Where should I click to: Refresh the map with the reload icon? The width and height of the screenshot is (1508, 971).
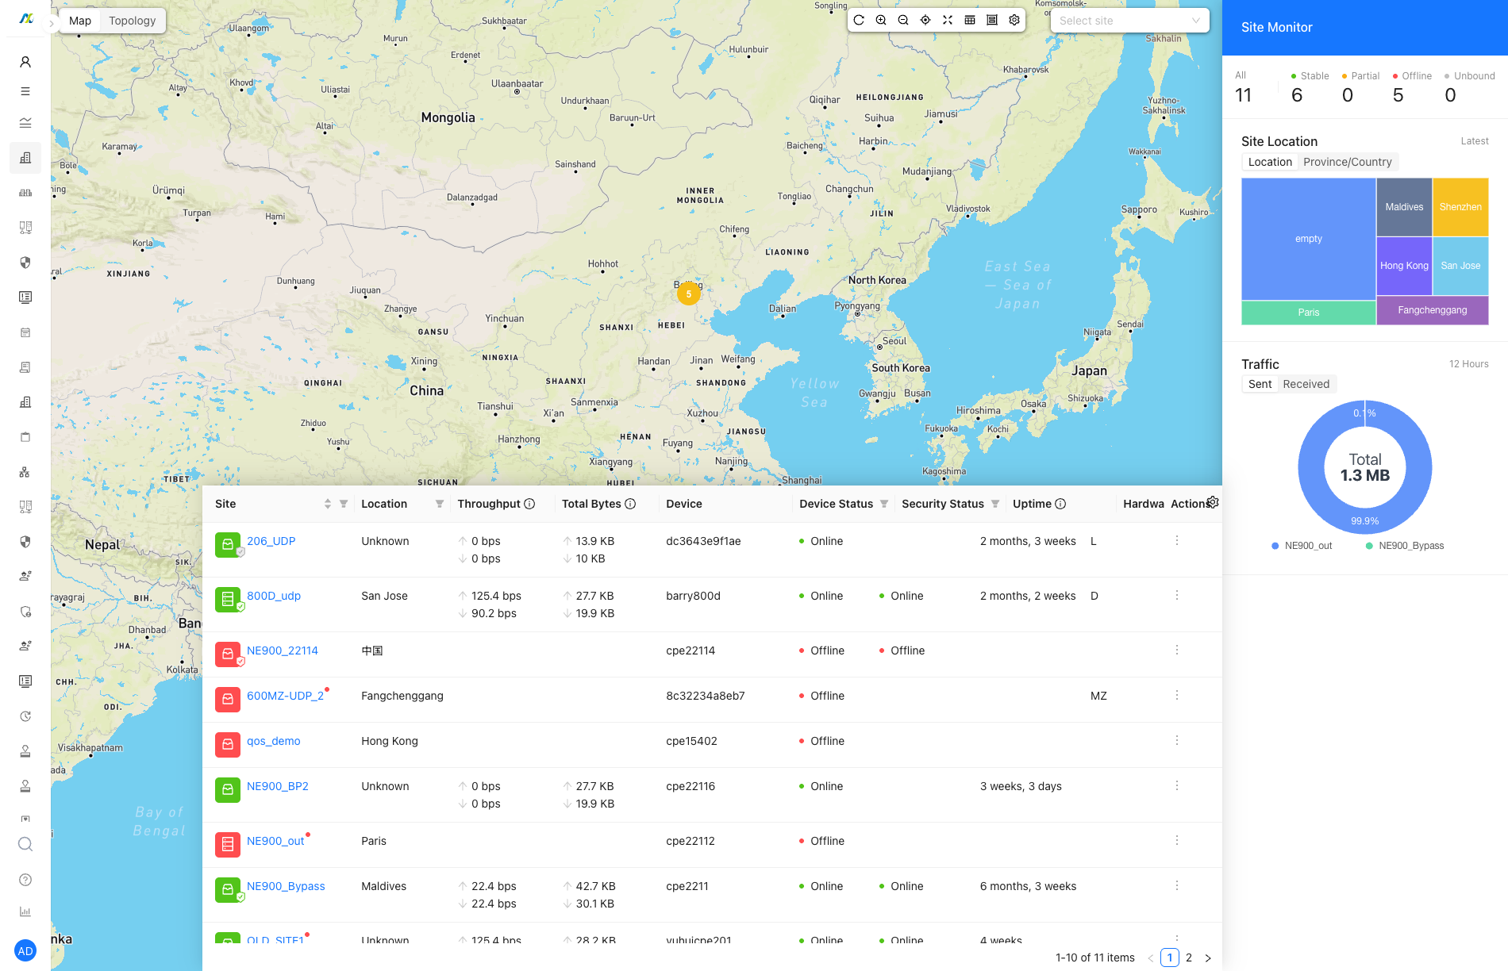point(859,21)
